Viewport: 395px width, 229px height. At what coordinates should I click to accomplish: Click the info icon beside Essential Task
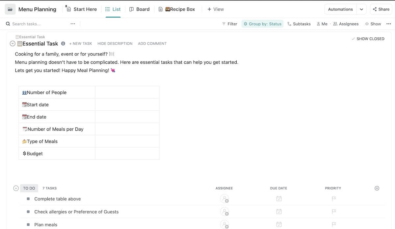tap(63, 43)
